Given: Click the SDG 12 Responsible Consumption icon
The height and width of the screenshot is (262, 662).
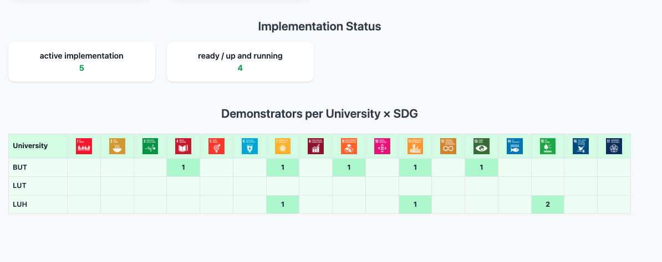Looking at the screenshot, I should click(x=449, y=146).
